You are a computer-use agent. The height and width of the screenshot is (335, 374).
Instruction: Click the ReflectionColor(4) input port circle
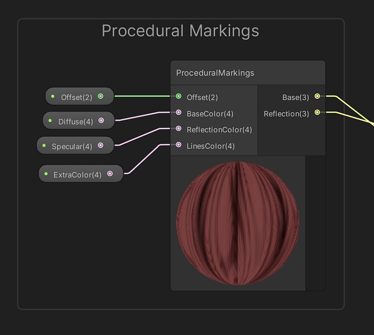pyautogui.click(x=178, y=129)
